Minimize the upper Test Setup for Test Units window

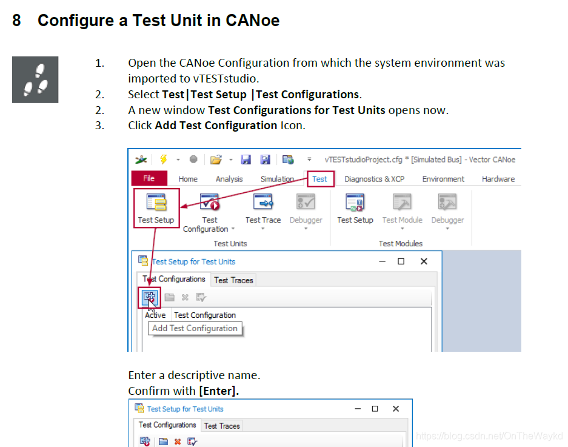coord(382,261)
